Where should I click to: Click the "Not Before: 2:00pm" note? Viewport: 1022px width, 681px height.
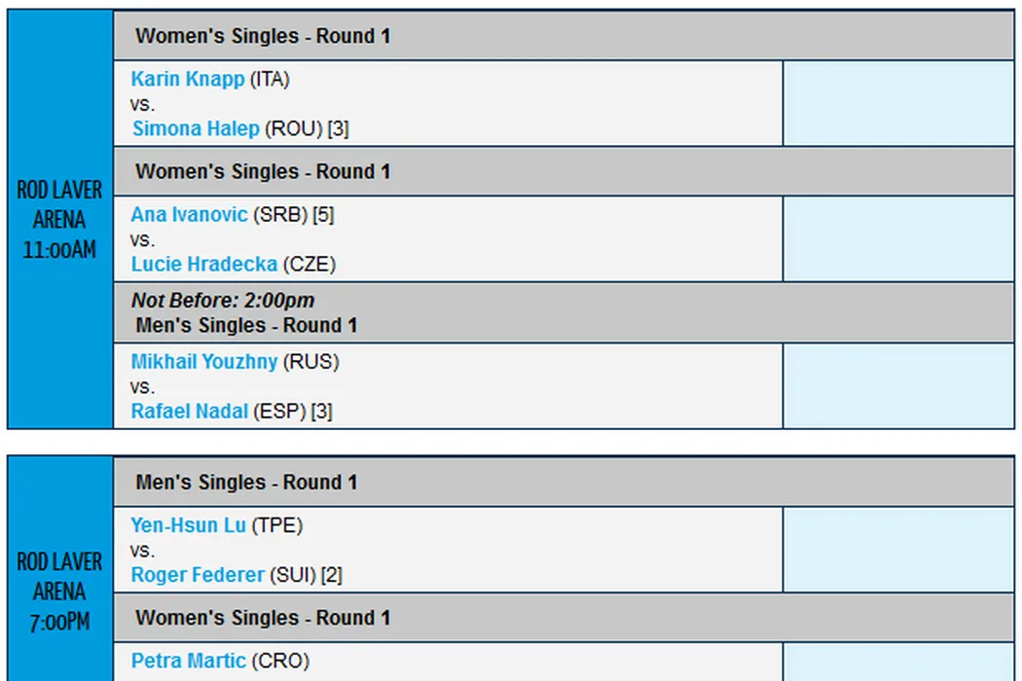click(223, 301)
